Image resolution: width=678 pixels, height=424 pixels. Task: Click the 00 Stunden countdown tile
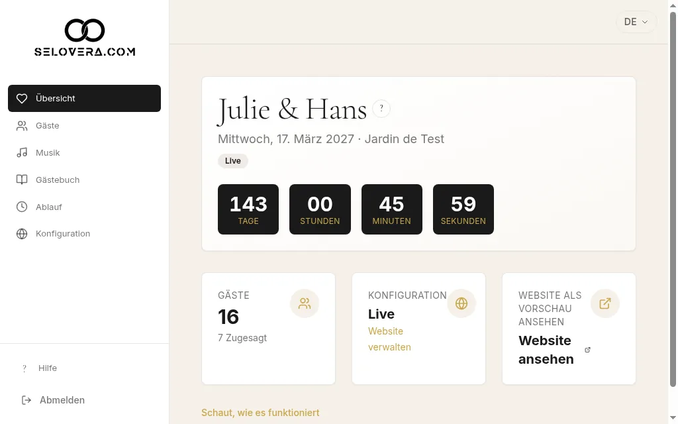point(320,209)
